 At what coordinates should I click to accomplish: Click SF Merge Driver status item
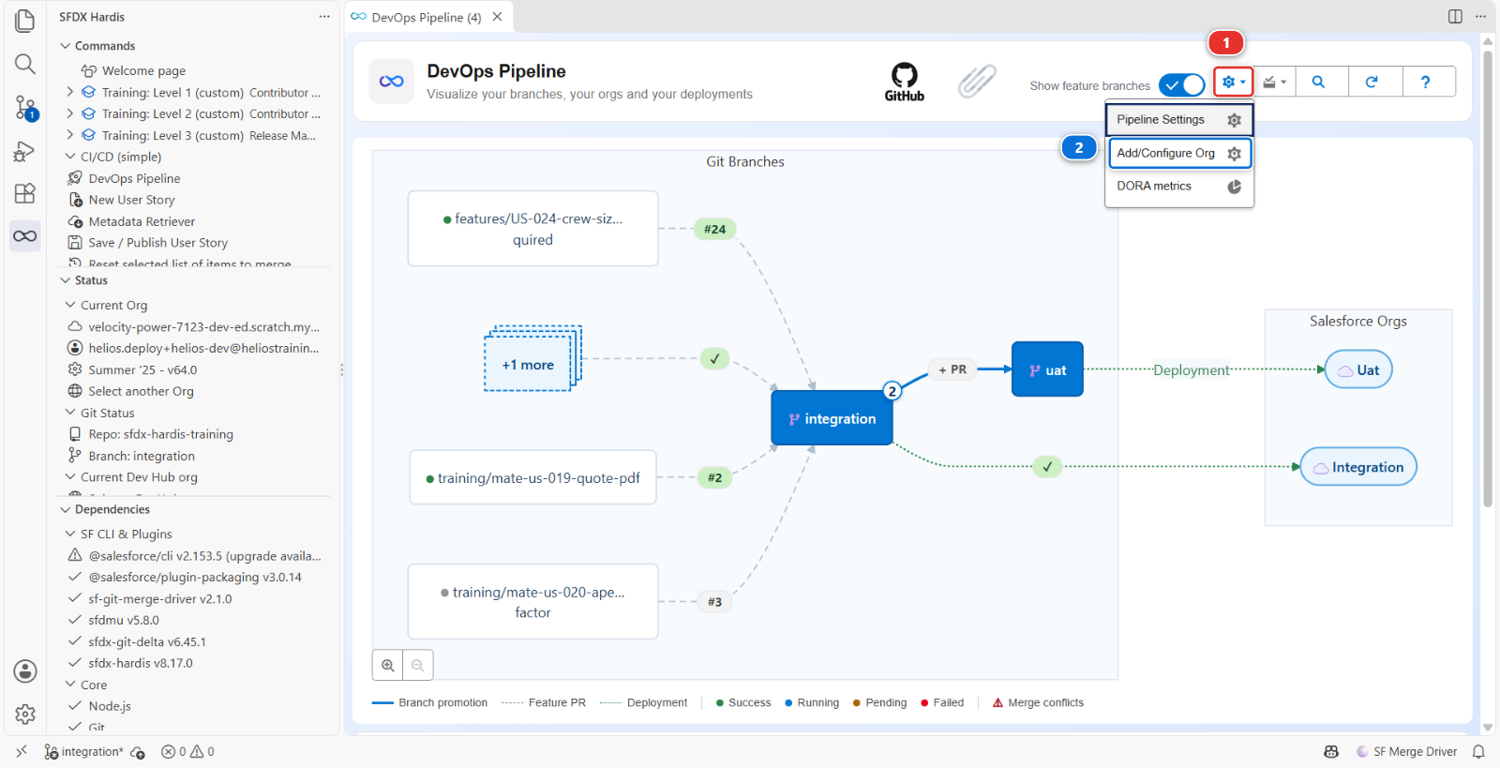(1406, 752)
